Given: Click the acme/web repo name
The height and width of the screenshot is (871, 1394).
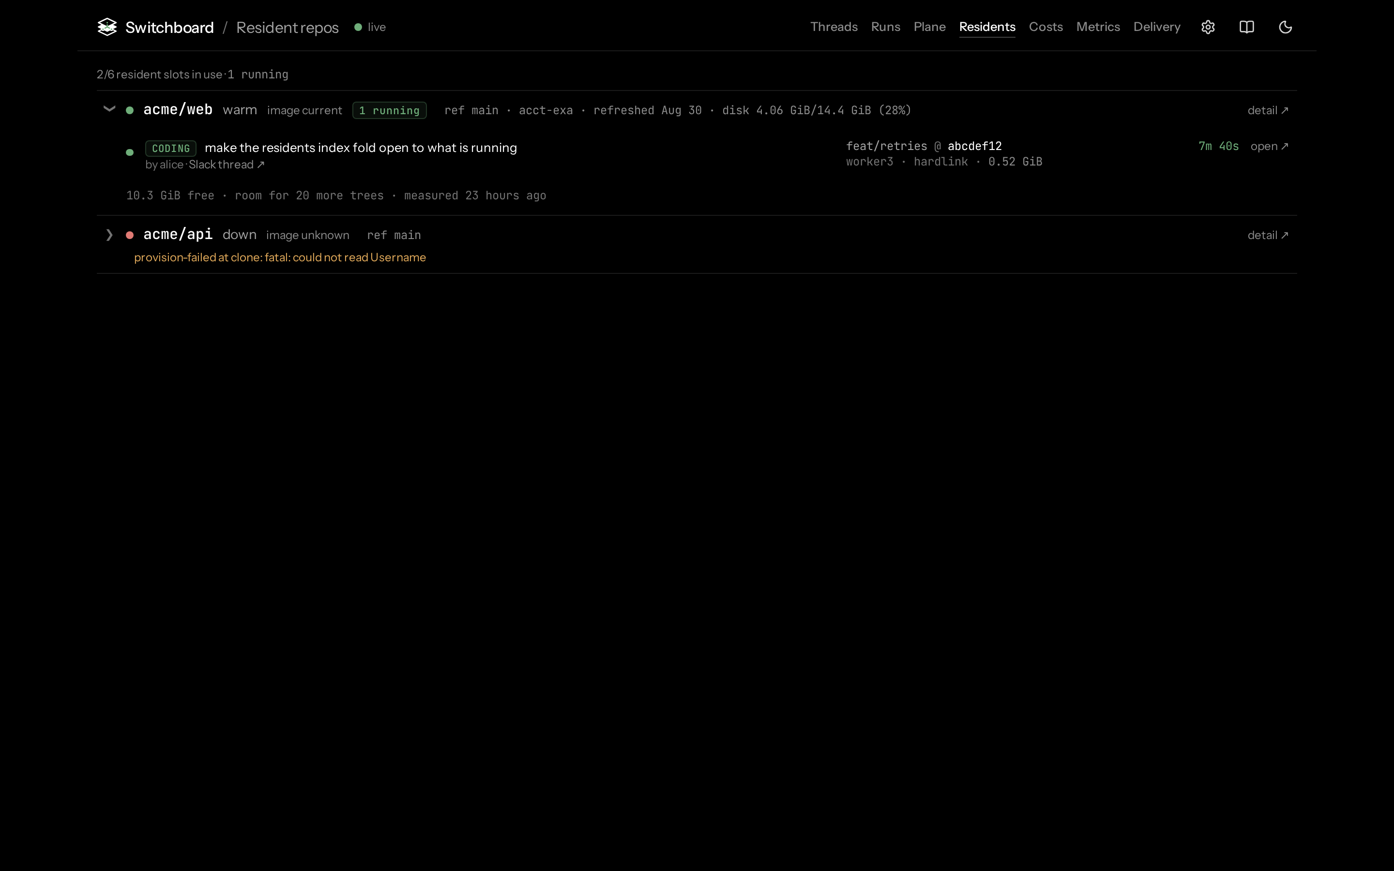Looking at the screenshot, I should point(178,109).
